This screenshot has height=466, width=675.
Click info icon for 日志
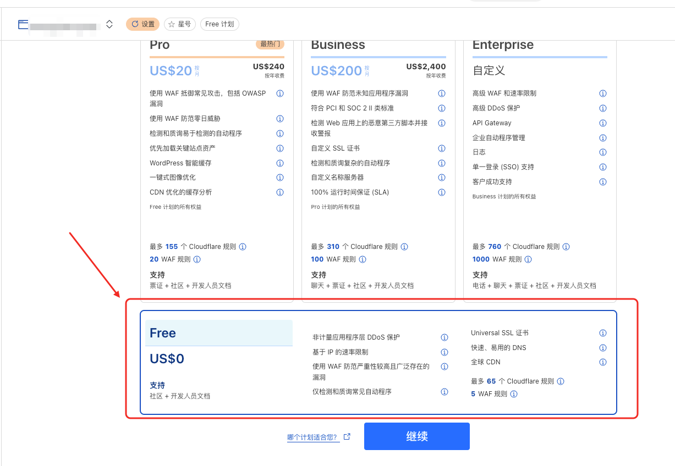click(603, 152)
